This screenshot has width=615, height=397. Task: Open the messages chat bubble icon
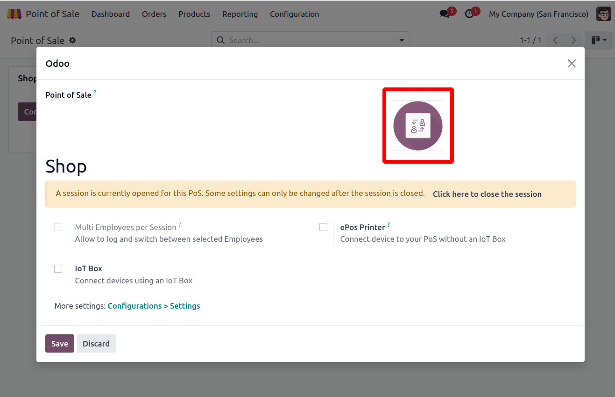(x=445, y=14)
